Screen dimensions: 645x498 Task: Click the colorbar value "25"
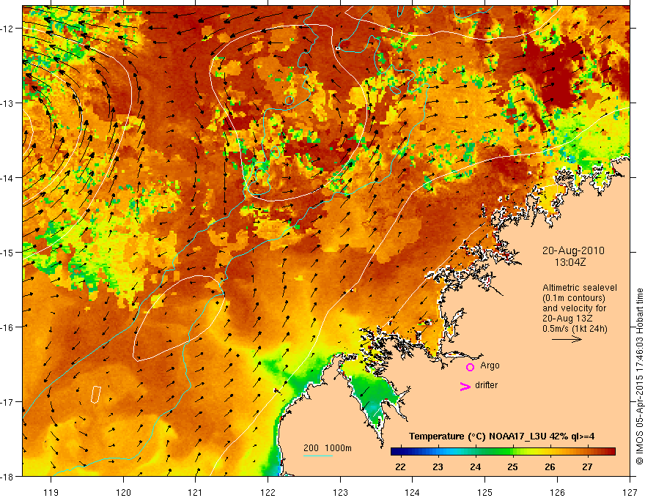[x=512, y=467]
